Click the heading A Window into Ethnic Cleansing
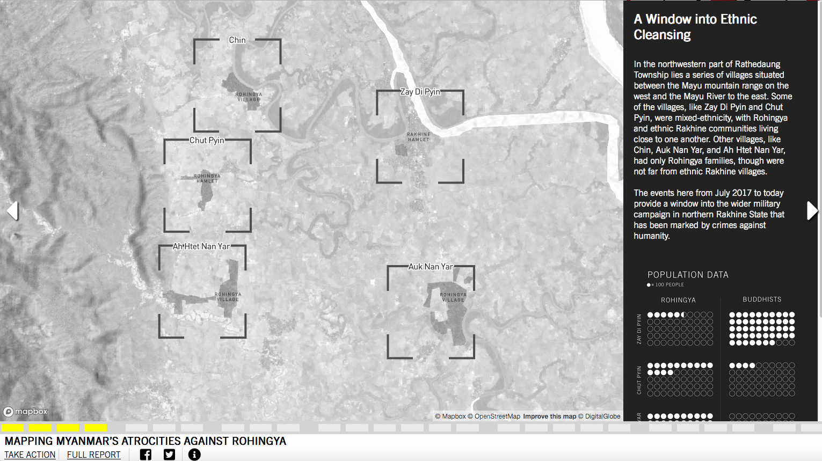822x461 pixels. pos(695,27)
